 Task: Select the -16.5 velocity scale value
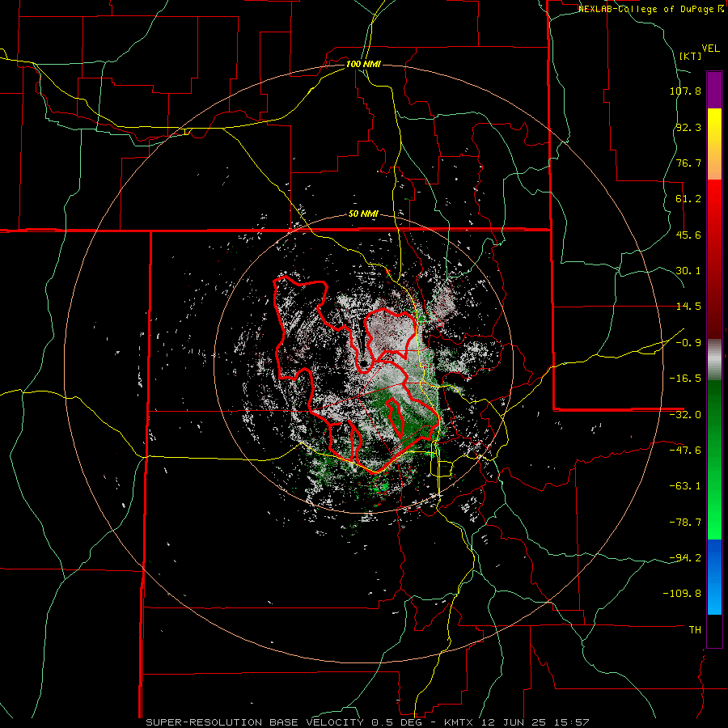(685, 379)
